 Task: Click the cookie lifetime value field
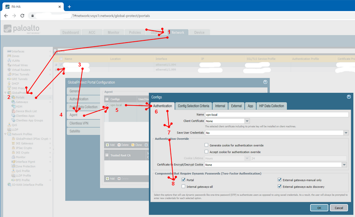tap(298, 158)
